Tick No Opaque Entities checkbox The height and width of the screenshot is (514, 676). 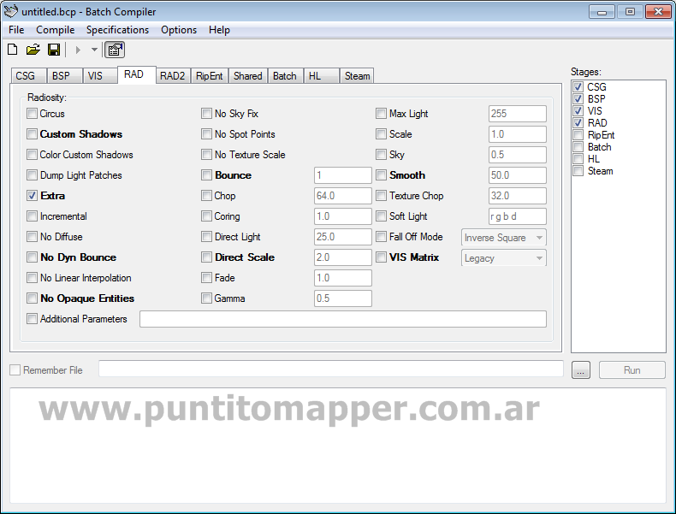click(x=32, y=298)
